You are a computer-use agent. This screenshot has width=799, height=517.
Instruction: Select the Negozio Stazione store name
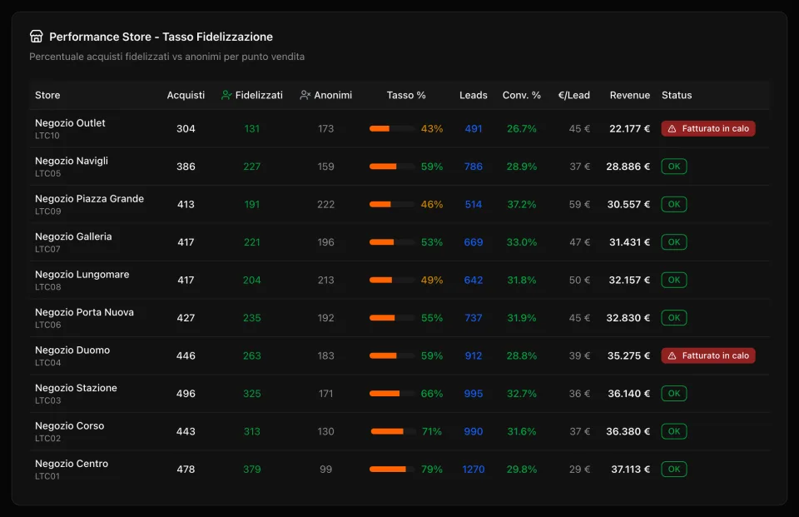tap(76, 388)
